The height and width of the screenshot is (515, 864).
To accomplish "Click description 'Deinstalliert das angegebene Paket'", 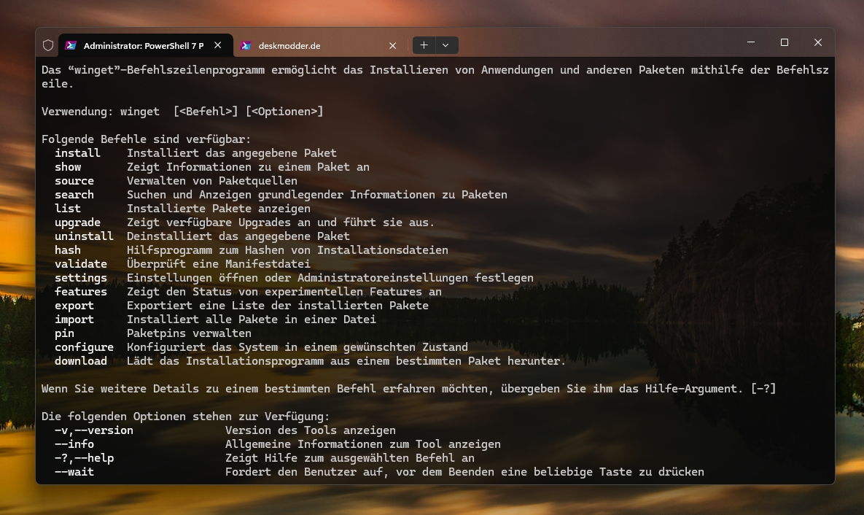I will [238, 236].
